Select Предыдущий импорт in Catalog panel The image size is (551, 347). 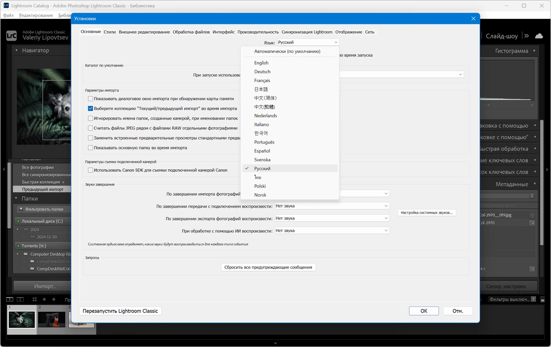[x=43, y=189]
